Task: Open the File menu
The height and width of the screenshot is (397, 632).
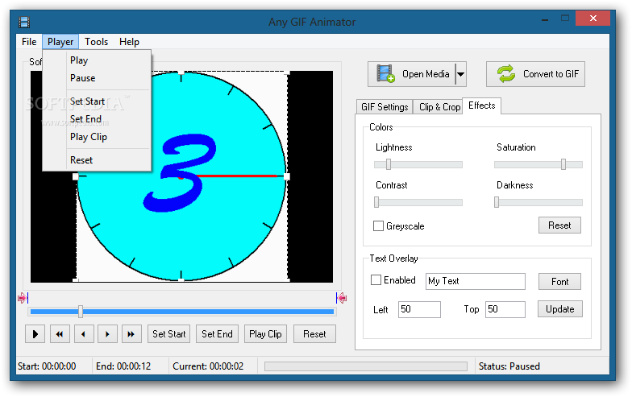Action: [29, 42]
